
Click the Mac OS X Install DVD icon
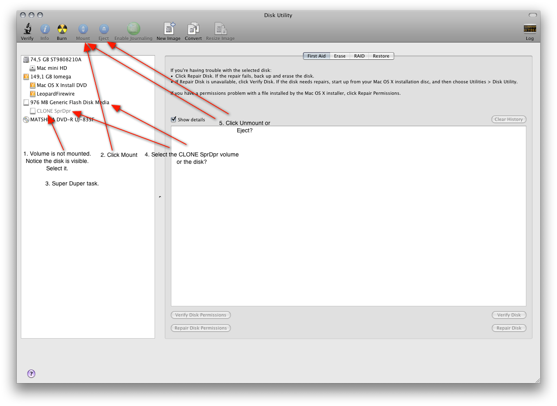coord(33,85)
